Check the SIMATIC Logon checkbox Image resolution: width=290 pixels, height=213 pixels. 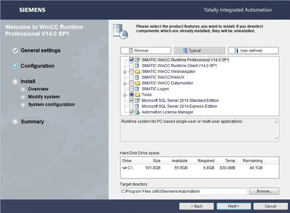coord(131,89)
